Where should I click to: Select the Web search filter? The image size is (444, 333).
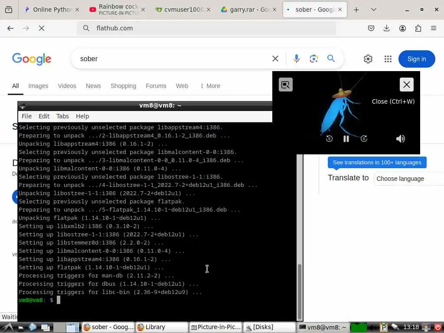(182, 86)
